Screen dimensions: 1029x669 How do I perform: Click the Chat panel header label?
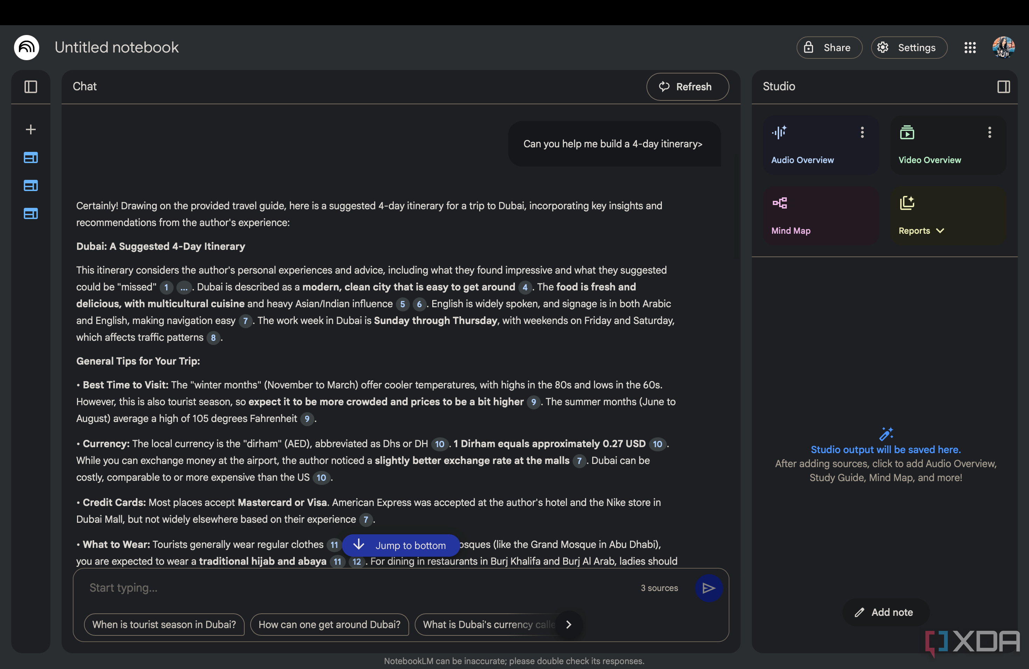85,86
